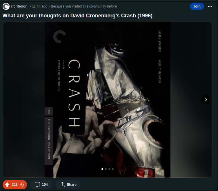Select the first carousel dot indicator
The width and height of the screenshot is (218, 191).
pyautogui.click(x=102, y=169)
